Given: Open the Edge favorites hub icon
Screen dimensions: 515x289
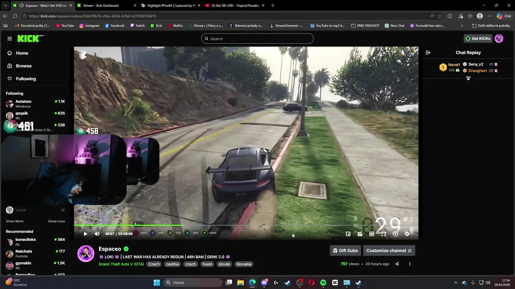Looking at the screenshot, I should (470, 16).
